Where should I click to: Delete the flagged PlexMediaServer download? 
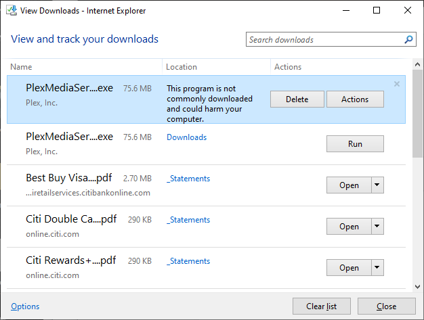point(297,99)
